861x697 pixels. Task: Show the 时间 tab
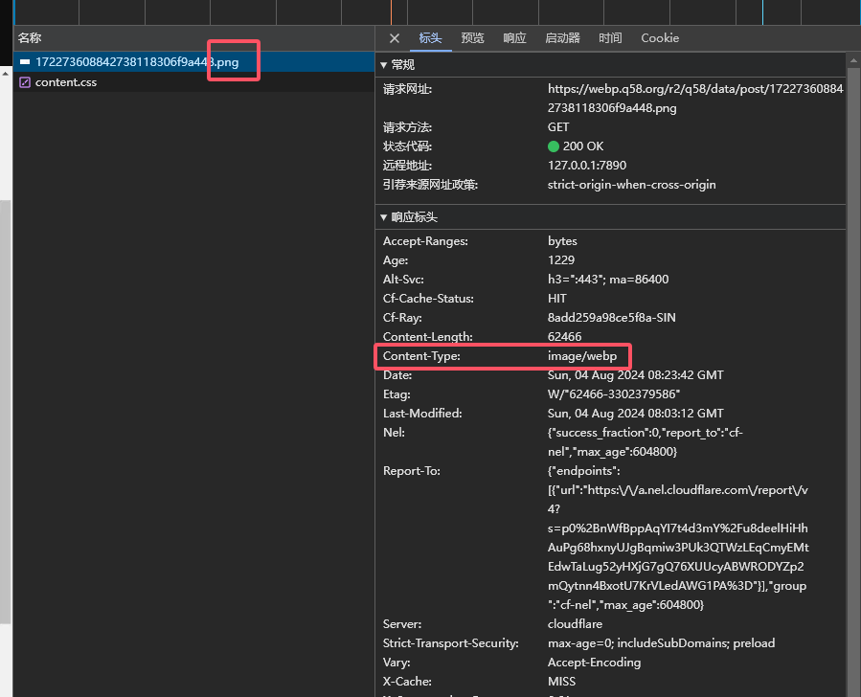[x=610, y=38]
